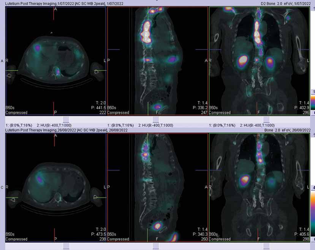Image resolution: width=315 pixels, height=250 pixels.
Task: Click the slice number '298'
Action: coord(306,239)
